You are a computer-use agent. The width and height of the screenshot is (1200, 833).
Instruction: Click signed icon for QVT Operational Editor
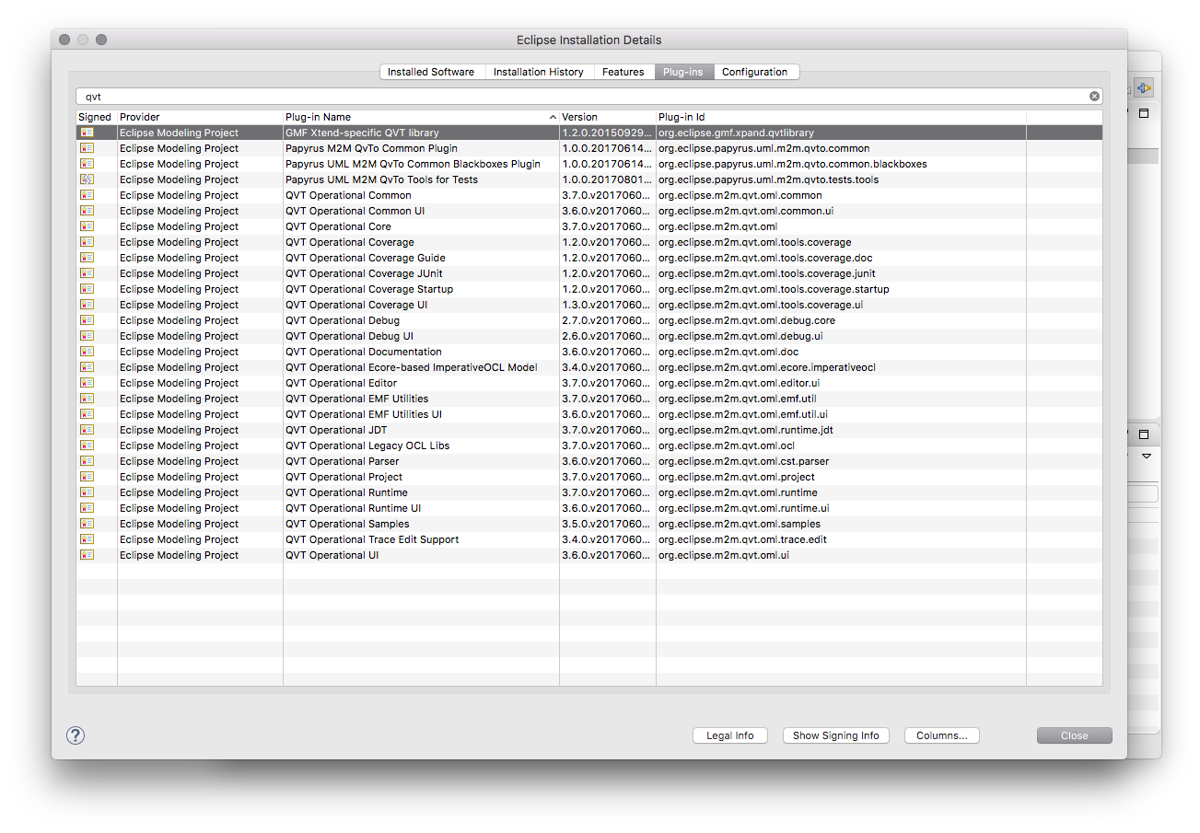87,383
